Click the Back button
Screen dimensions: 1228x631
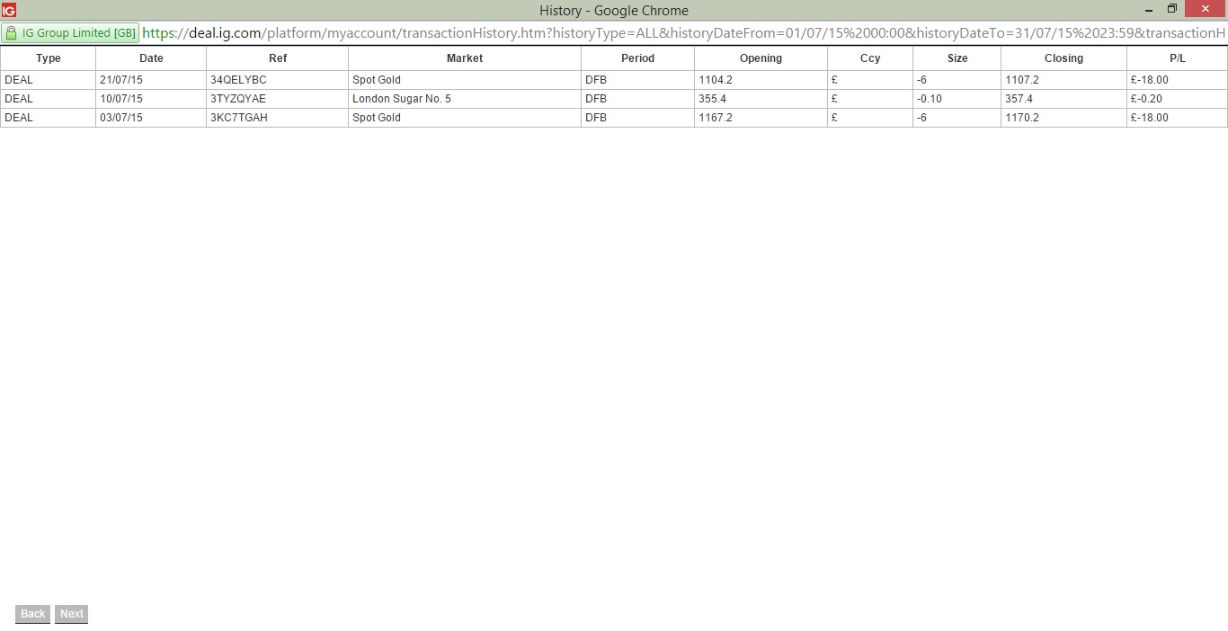coord(32,614)
